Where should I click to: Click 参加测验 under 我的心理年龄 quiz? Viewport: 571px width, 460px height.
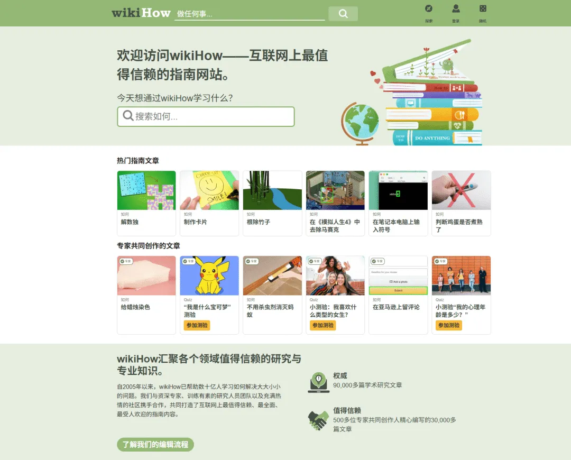(449, 325)
